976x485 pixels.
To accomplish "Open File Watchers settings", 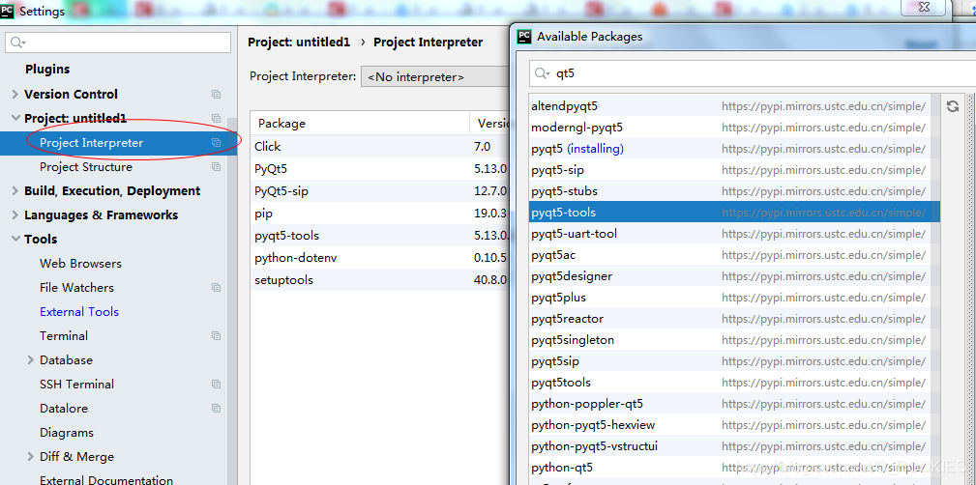I will pyautogui.click(x=76, y=287).
